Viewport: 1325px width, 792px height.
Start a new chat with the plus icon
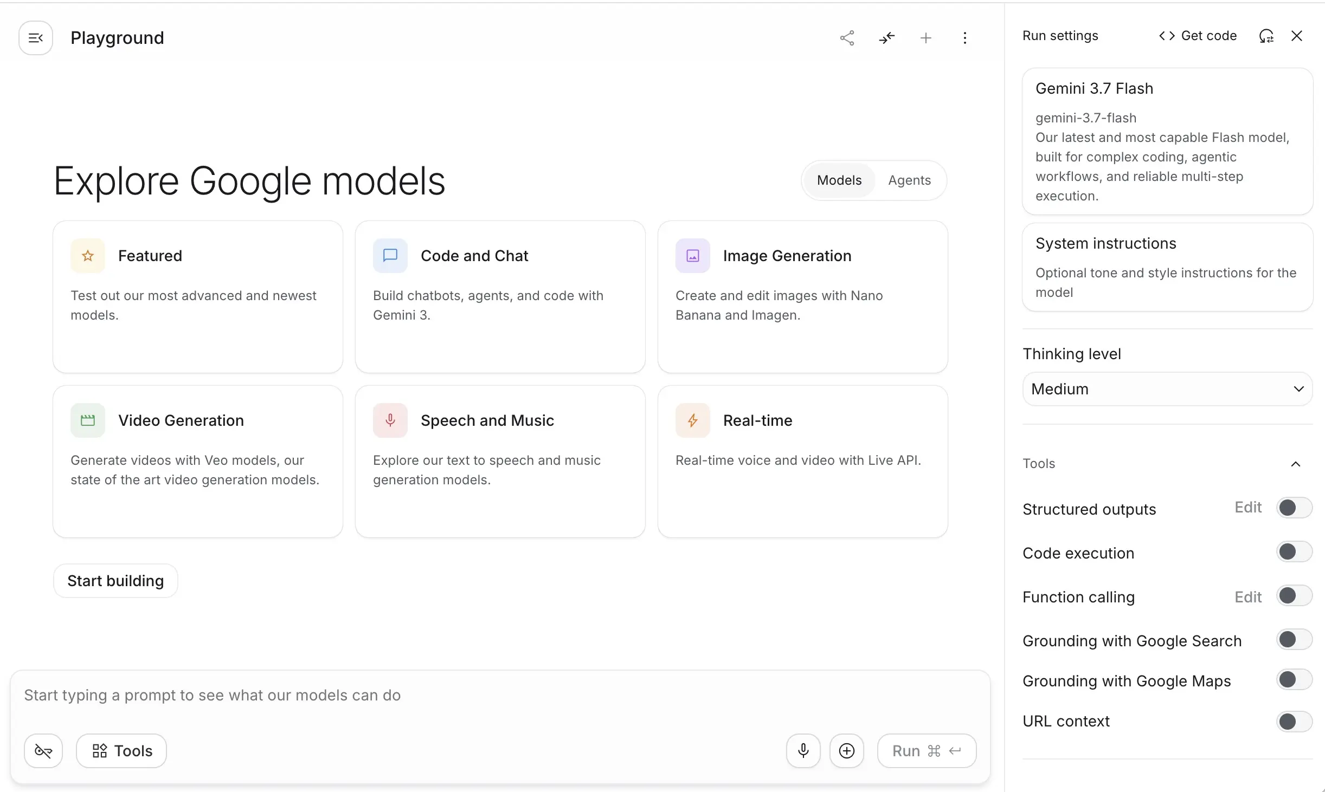point(926,38)
